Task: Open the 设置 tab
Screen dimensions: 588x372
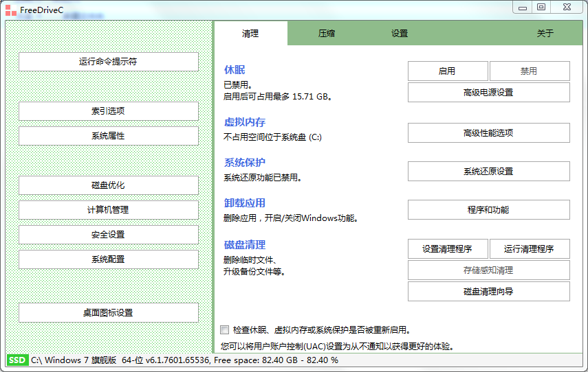Action: 400,33
